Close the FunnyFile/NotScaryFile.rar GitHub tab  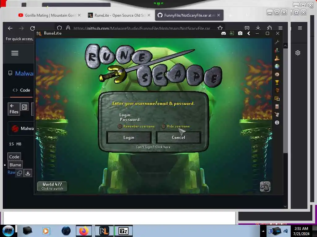coord(219,15)
